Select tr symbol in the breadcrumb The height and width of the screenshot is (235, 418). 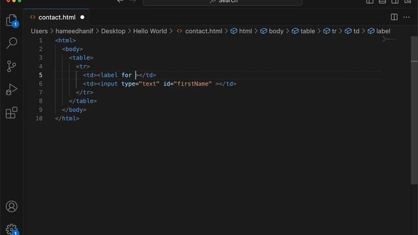pos(330,31)
